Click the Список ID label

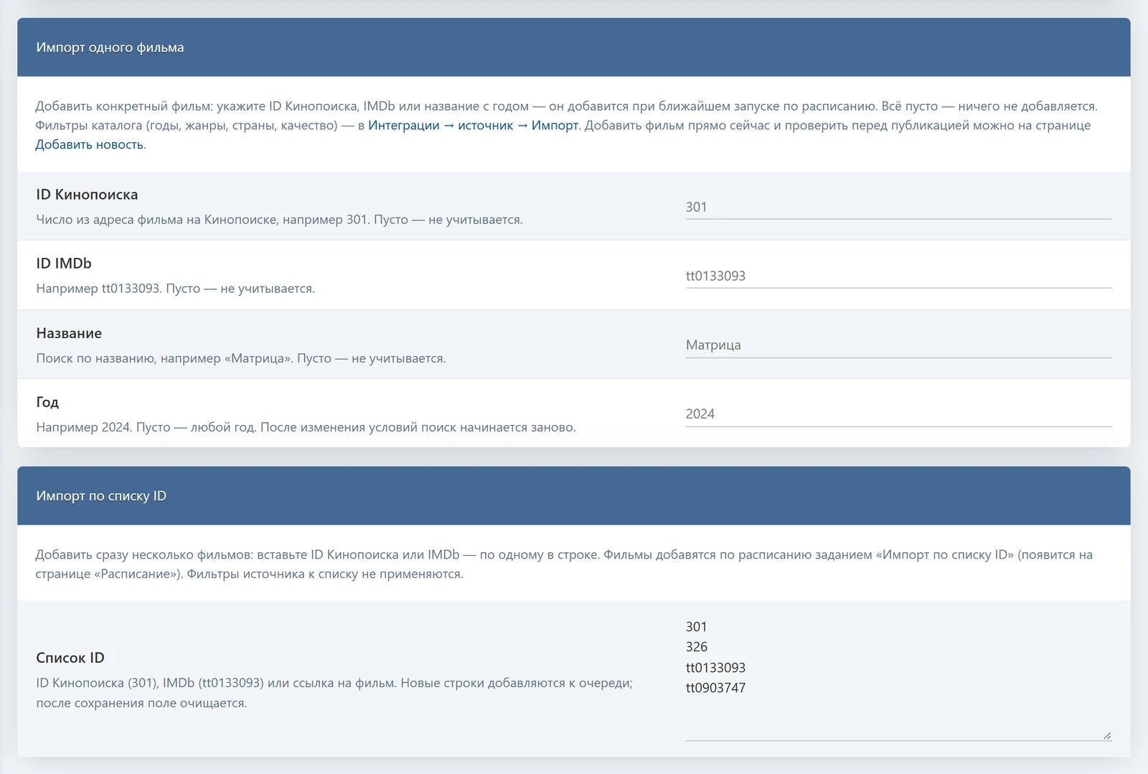70,658
